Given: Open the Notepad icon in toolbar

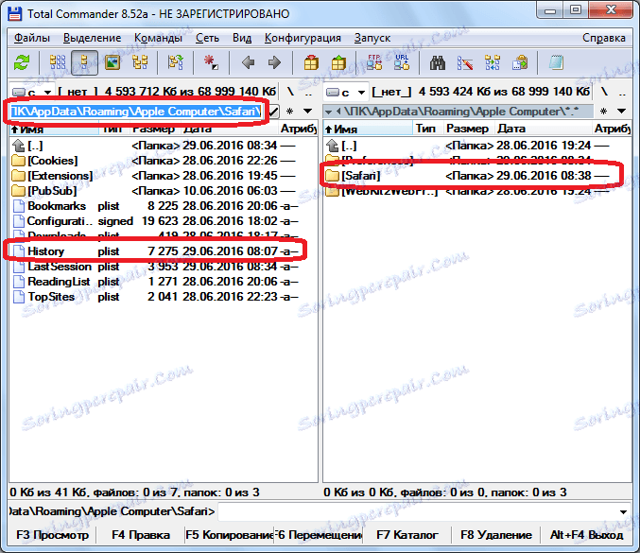Looking at the screenshot, I should coord(556,62).
